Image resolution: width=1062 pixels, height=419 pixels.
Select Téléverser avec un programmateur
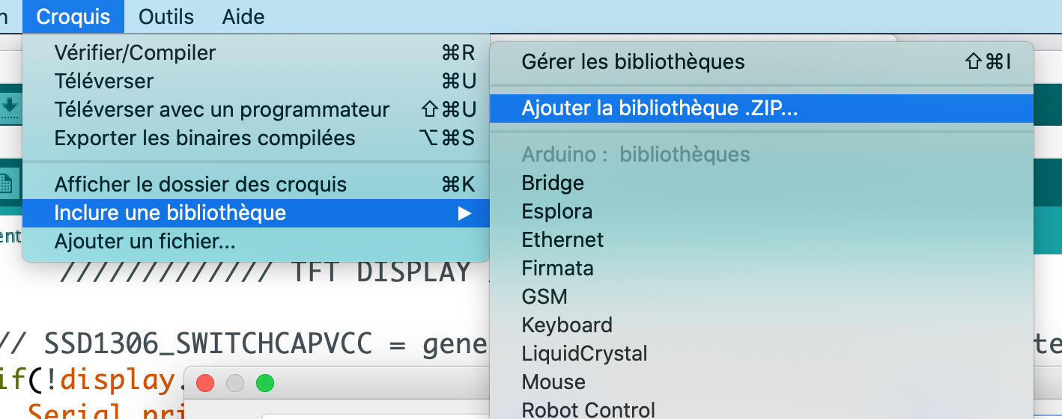click(222, 110)
